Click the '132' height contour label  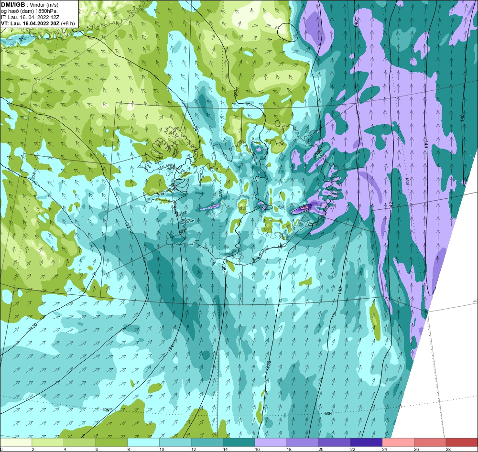[x=128, y=225]
